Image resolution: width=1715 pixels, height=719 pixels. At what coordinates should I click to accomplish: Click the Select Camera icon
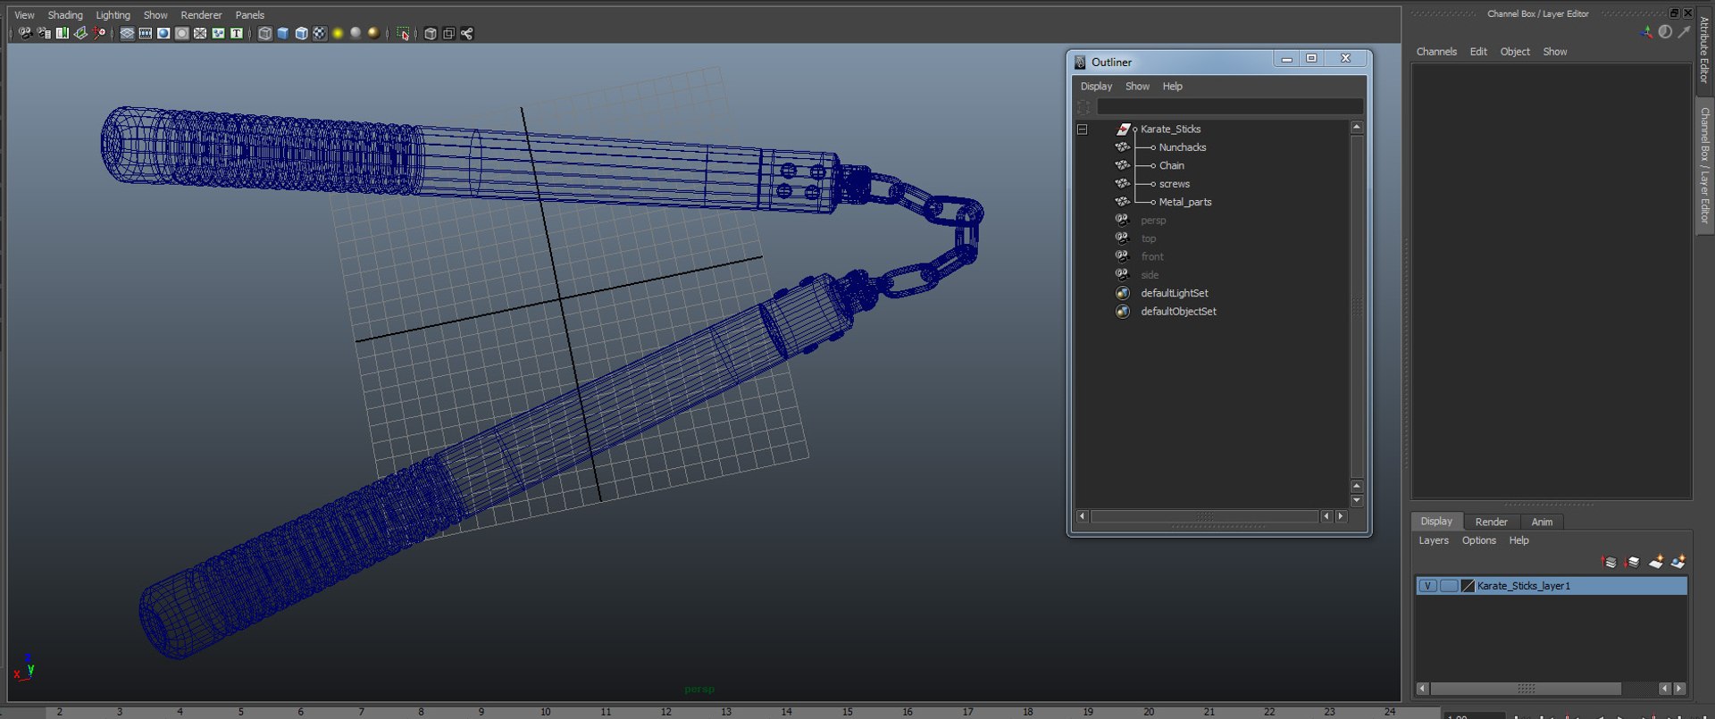(x=25, y=33)
